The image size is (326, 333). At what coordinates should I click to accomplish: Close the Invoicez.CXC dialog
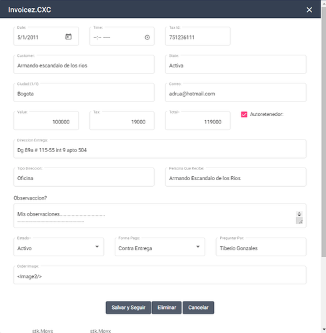[x=309, y=10]
